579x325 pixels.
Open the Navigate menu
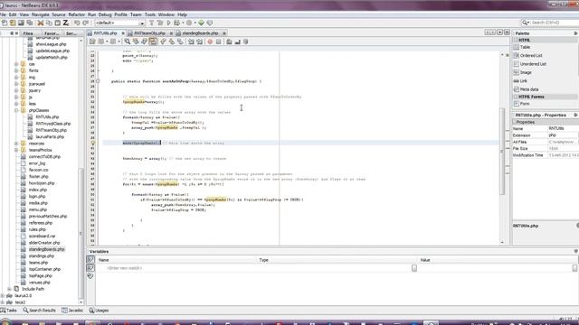(x=40, y=14)
